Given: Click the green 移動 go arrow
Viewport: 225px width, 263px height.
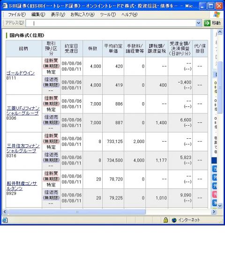Looking at the screenshot, I should [207, 23].
